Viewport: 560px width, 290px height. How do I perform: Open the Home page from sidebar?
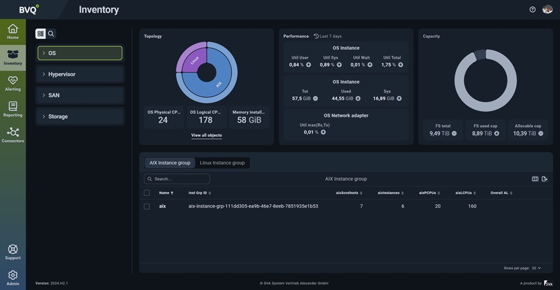12,32
